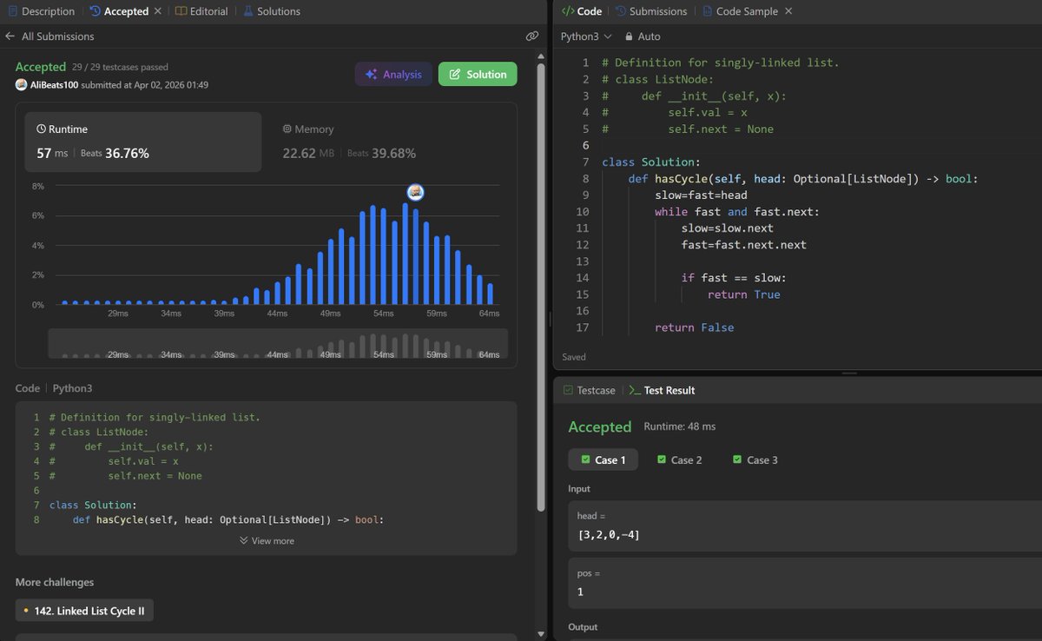Click the lock icon next to Auto
The image size is (1042, 641).
tap(629, 36)
